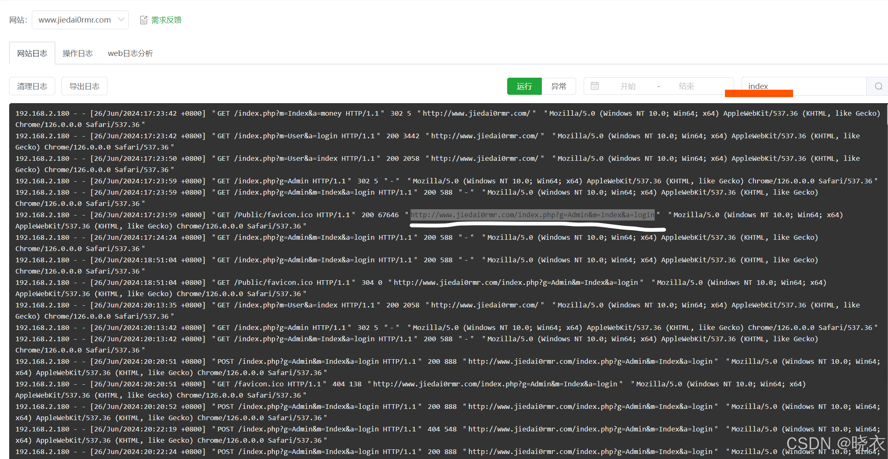The image size is (888, 459).
Task: Click the highlighted referrer URL in log
Action: 532,215
